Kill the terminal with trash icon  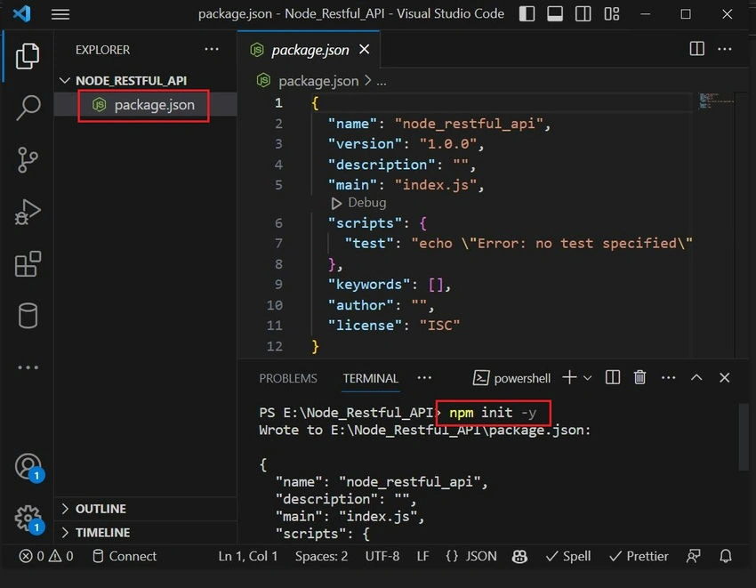pyautogui.click(x=639, y=378)
